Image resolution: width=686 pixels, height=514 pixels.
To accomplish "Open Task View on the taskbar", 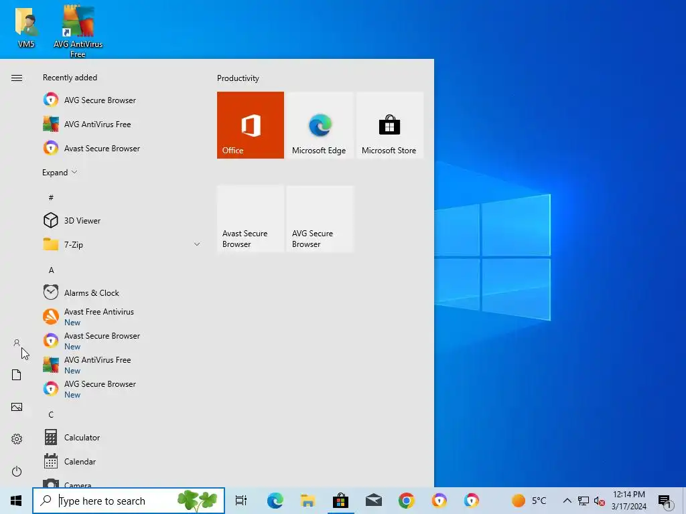I will [241, 501].
